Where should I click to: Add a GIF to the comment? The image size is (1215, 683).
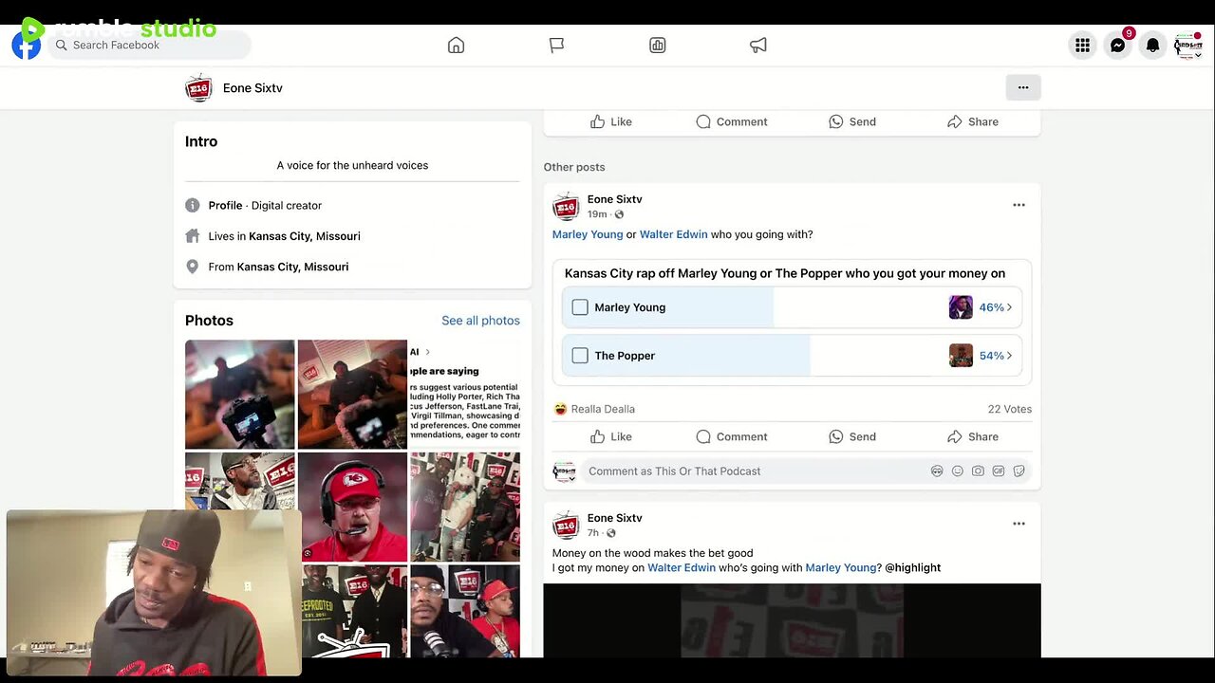click(x=999, y=471)
